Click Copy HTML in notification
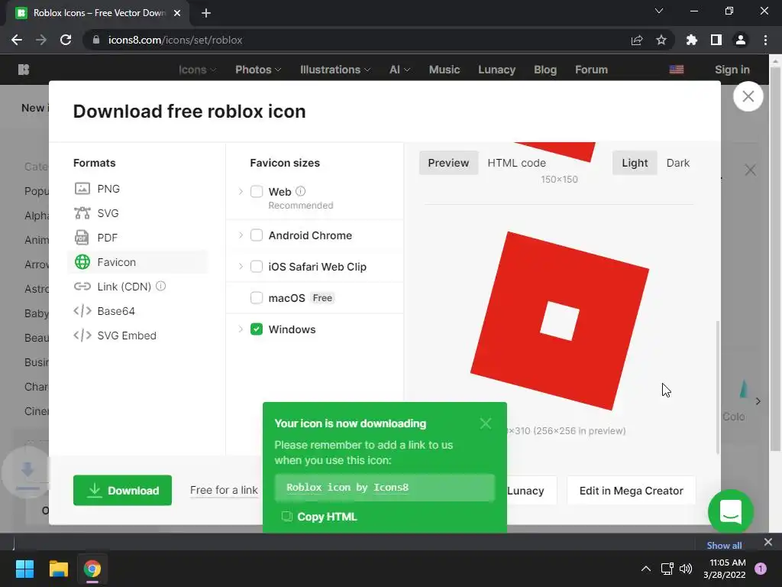Image resolution: width=782 pixels, height=587 pixels. point(319,517)
